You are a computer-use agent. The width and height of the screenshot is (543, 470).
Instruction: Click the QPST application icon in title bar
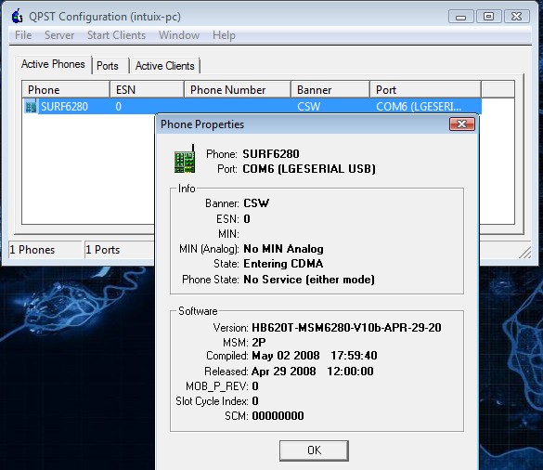pyautogui.click(x=17, y=17)
